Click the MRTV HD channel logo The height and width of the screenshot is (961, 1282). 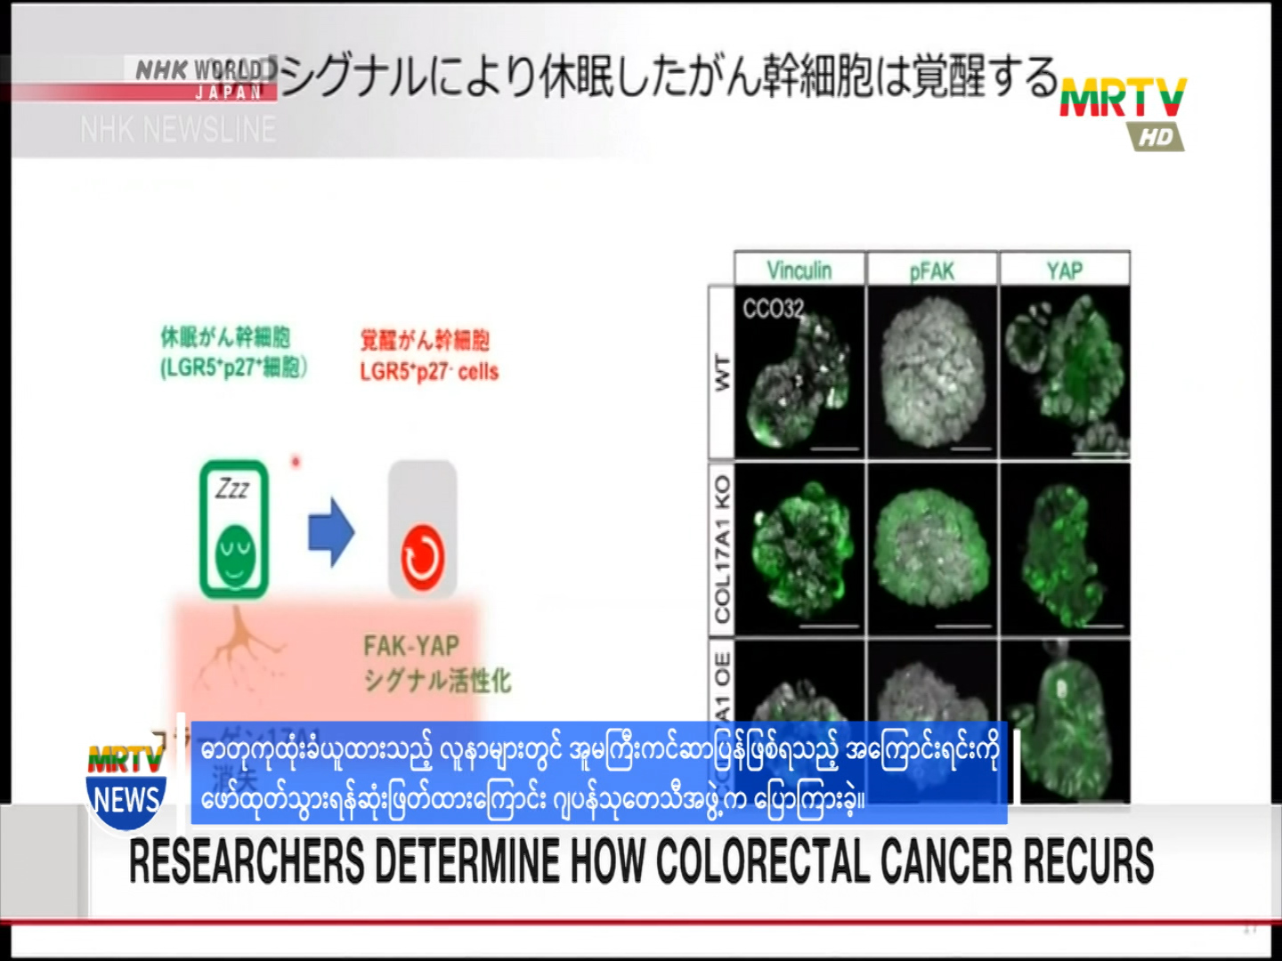[1124, 111]
